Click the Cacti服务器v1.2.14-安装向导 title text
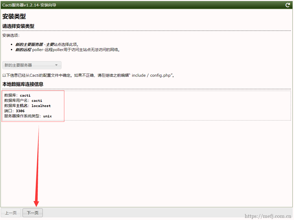The image size is (294, 220). [x=29, y=5]
